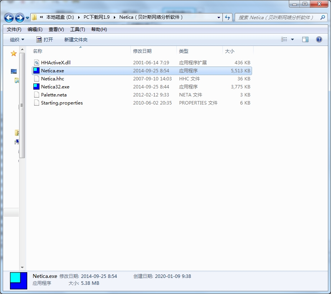Select HHActiveX.dll file icon
Viewport: 331px width, 294px height.
click(36, 62)
